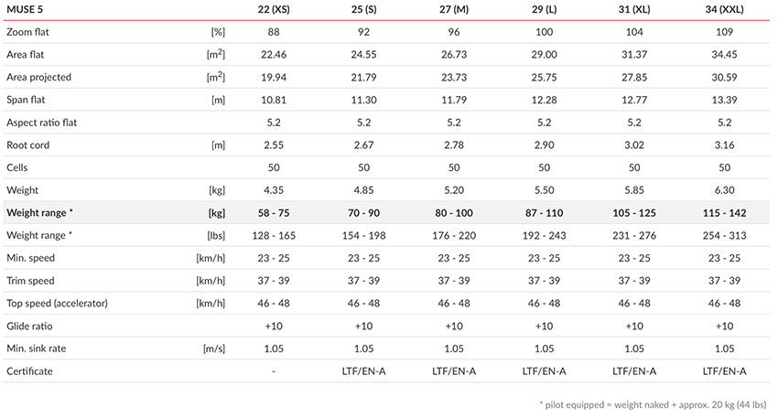Click the Certificate row label

(29, 370)
